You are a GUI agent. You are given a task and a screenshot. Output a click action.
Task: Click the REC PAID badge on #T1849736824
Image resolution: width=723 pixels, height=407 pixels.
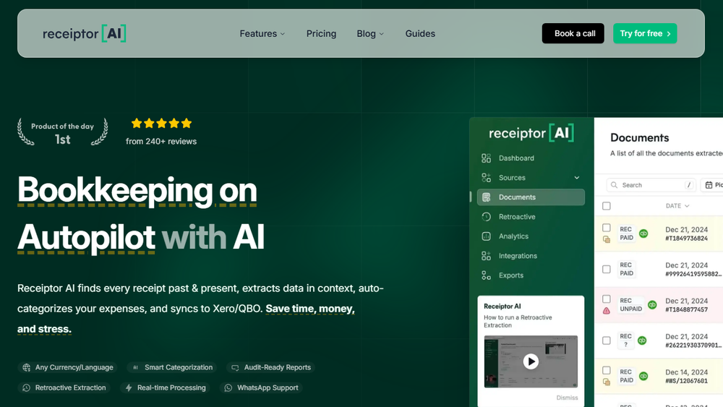tap(626, 234)
